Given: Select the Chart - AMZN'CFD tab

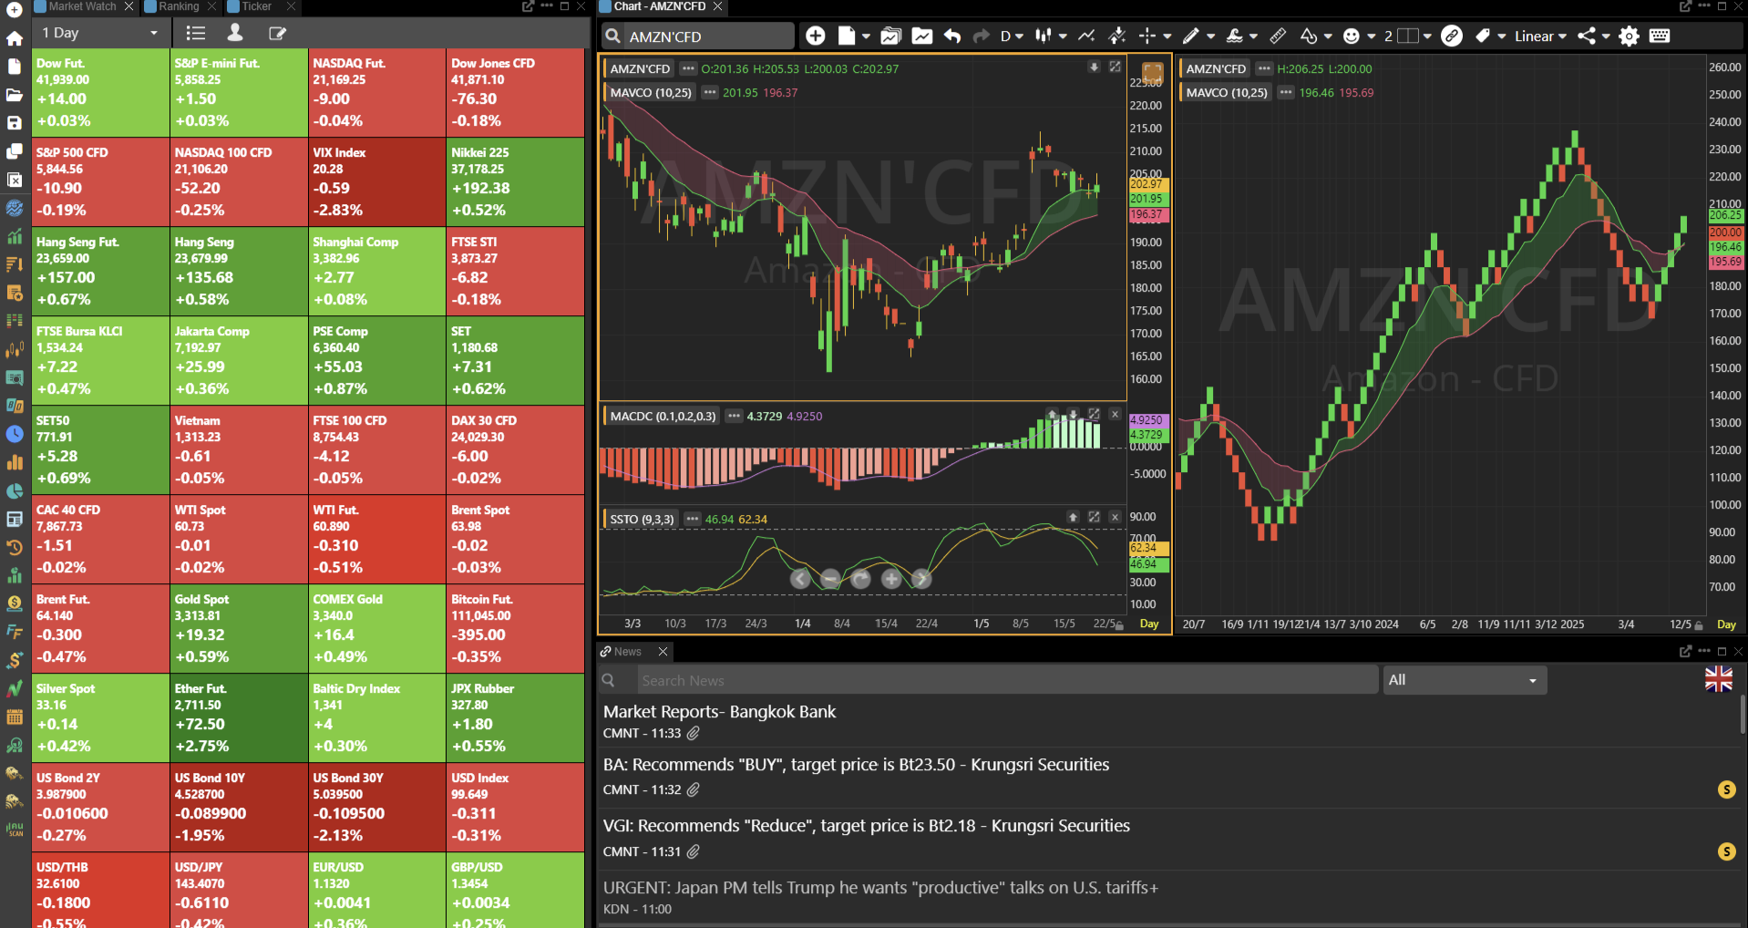Looking at the screenshot, I should (660, 6).
